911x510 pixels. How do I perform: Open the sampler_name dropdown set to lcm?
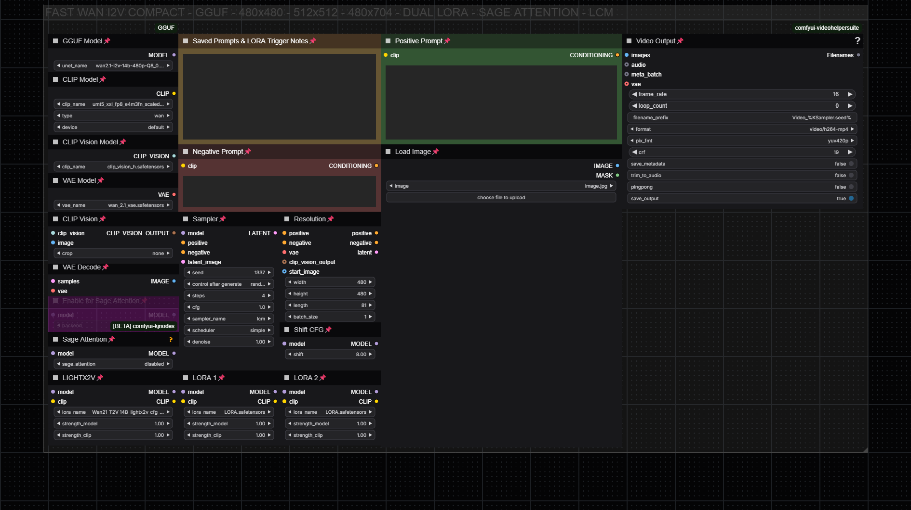click(229, 319)
